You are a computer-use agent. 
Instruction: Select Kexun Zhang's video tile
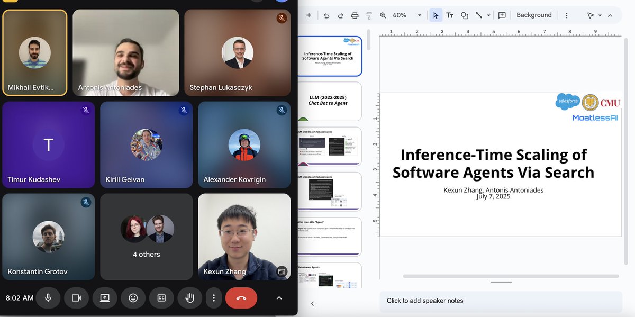(x=244, y=237)
